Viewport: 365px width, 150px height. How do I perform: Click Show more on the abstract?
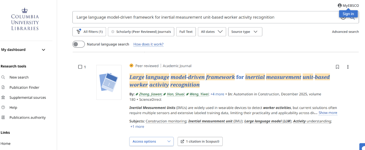coord(328,113)
